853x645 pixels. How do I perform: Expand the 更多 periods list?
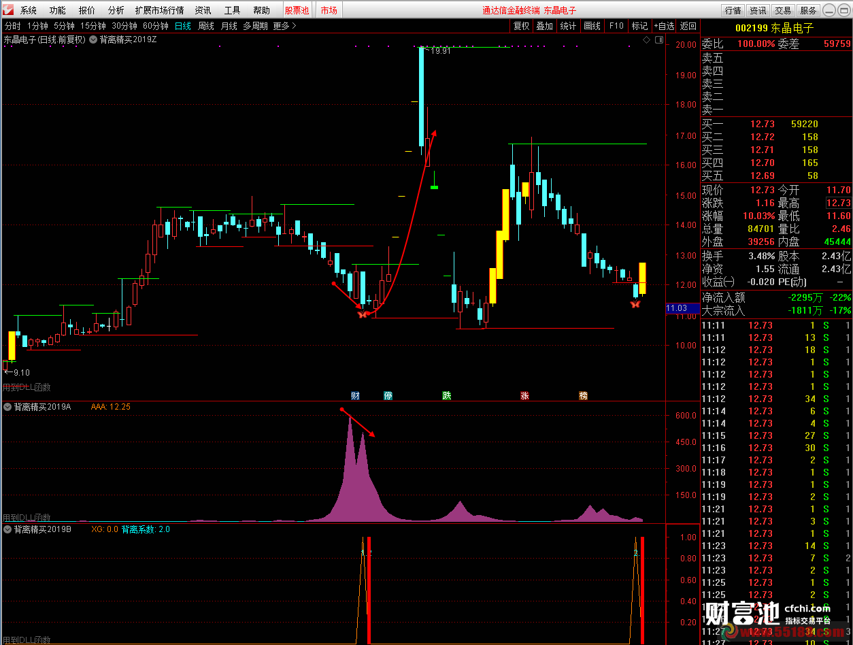pos(284,26)
